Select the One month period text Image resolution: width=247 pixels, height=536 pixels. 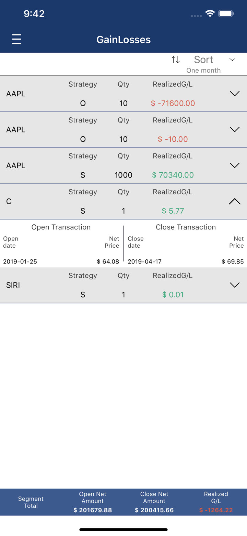point(203,71)
